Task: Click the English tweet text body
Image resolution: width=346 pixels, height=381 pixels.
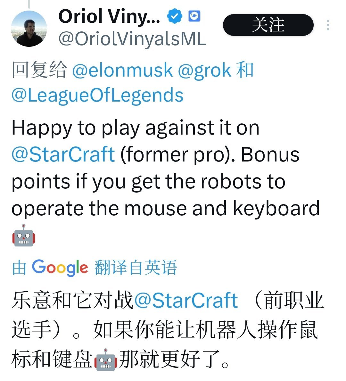Action: pos(166,181)
